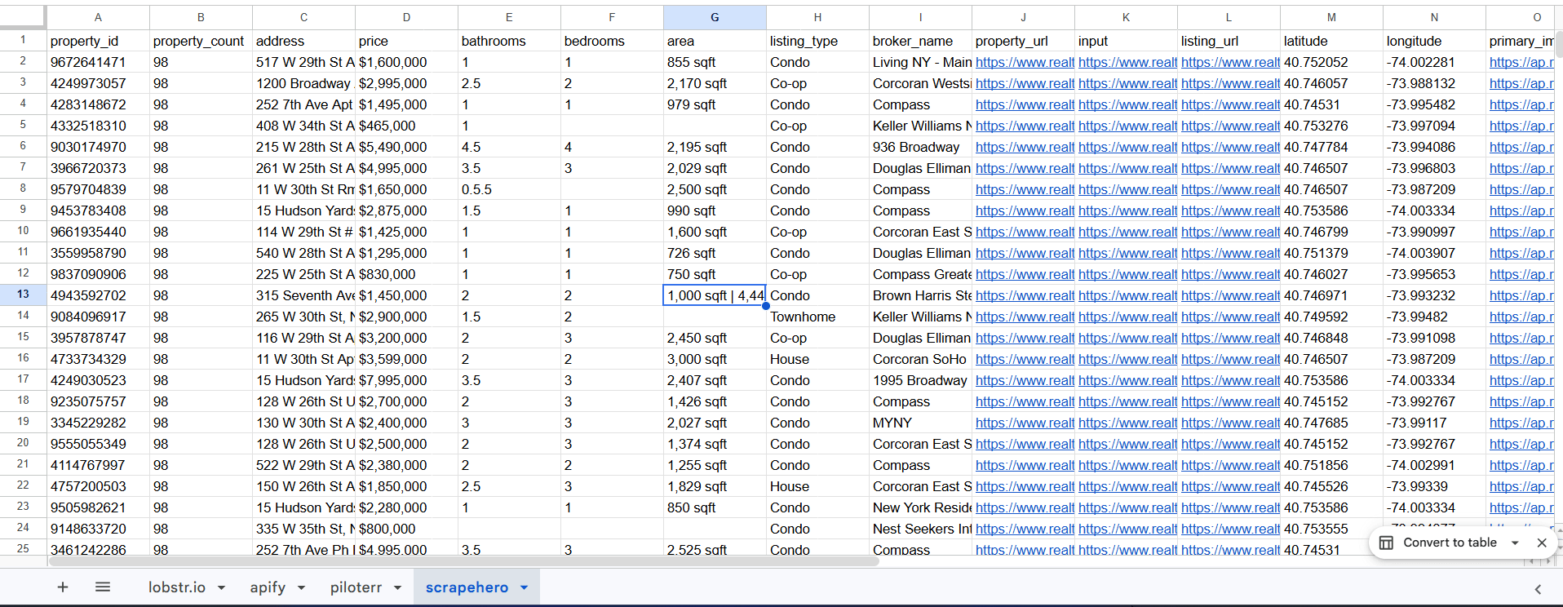
Task: Switch to the lobstr.io sheet tab
Action: click(x=177, y=587)
